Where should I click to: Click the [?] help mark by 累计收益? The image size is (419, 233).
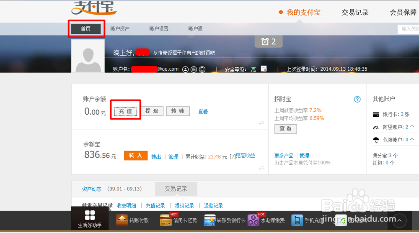click(233, 157)
